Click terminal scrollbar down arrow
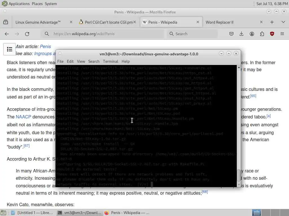Viewport: 289px width, 216px height. pos(239,184)
